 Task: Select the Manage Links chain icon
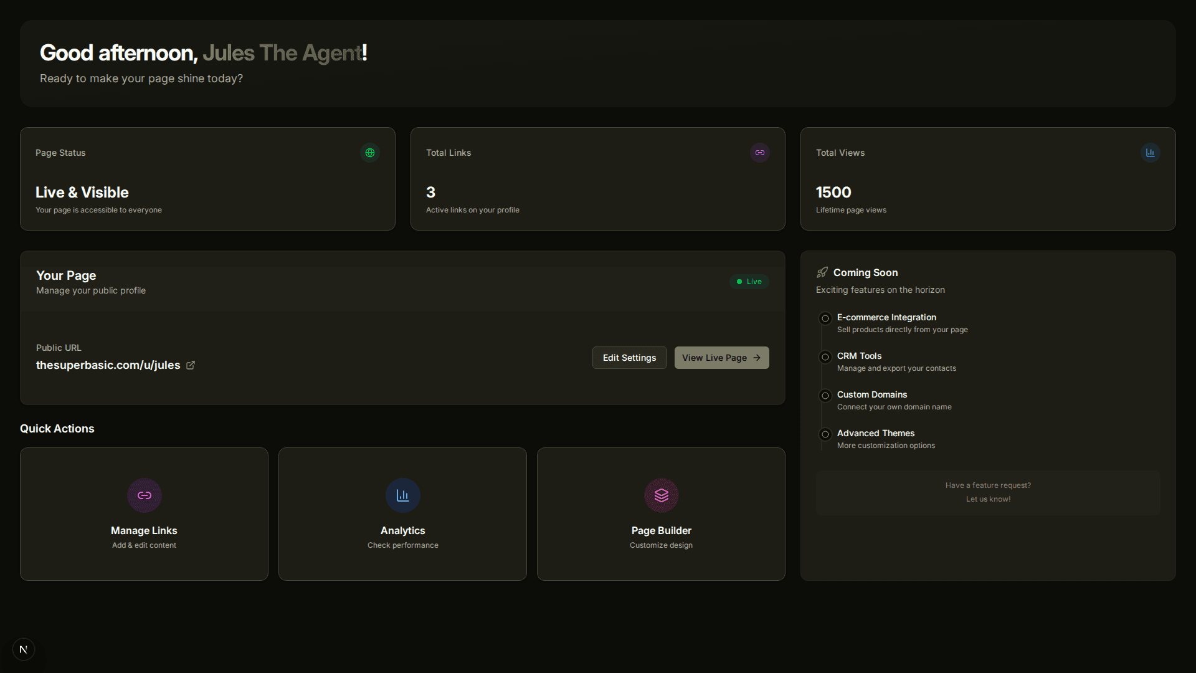point(144,495)
